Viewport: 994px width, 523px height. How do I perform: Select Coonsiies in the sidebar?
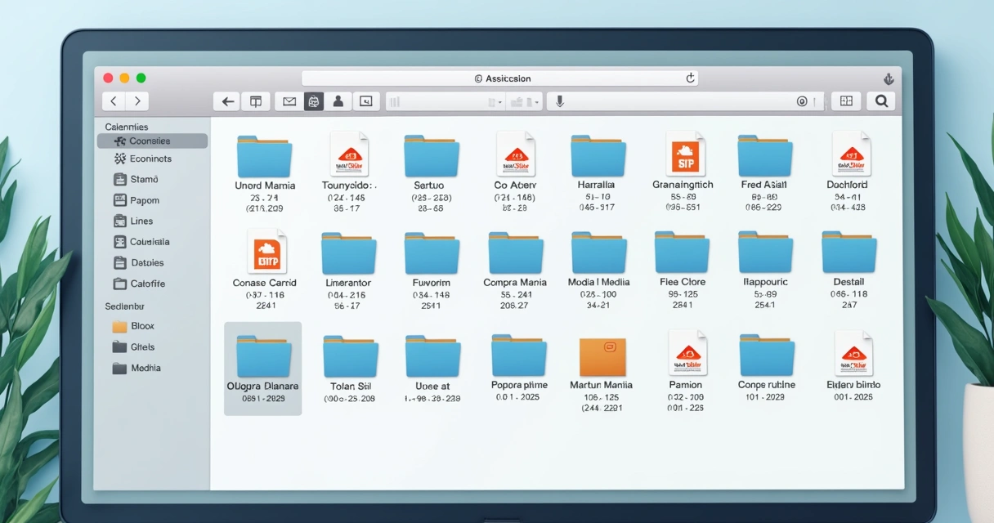(x=152, y=141)
